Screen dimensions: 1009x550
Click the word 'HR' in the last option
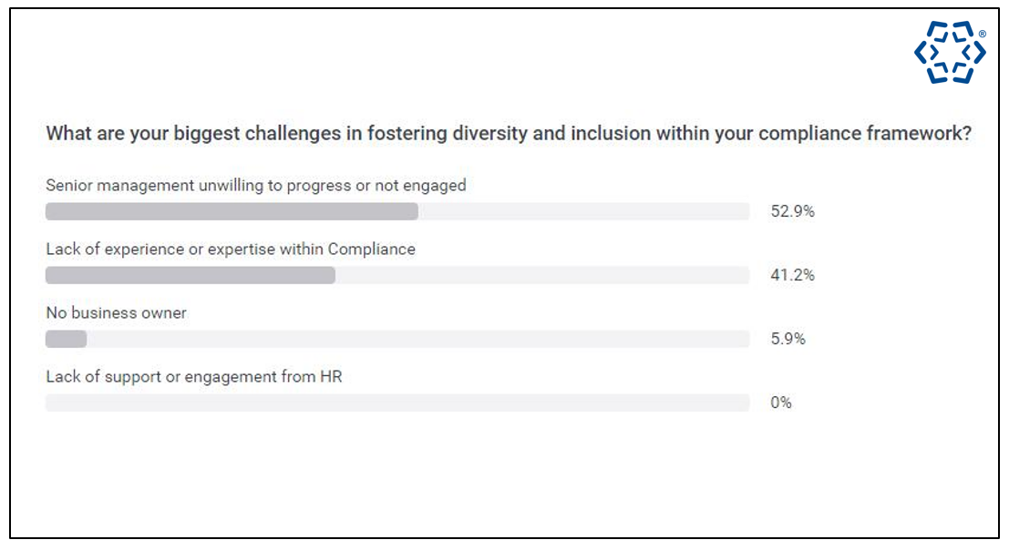tap(331, 376)
